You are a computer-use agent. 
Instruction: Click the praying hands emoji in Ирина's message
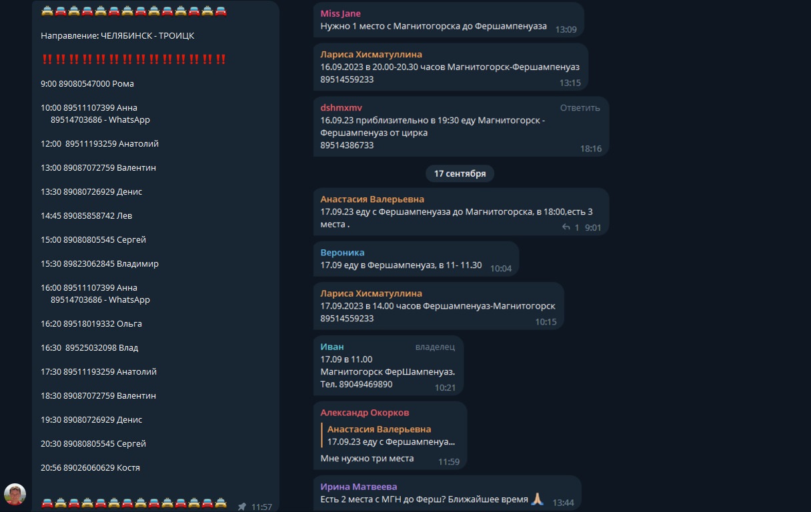coord(538,499)
